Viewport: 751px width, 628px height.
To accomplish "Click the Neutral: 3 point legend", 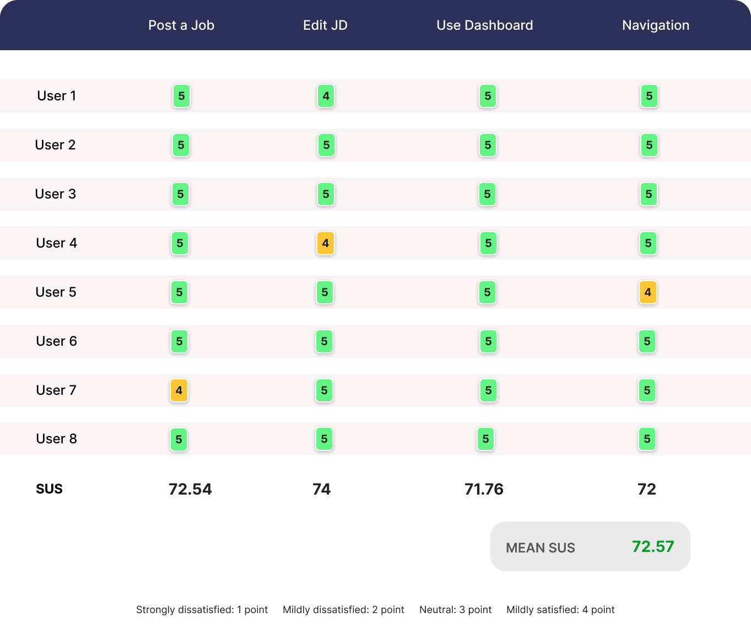I will (456, 610).
